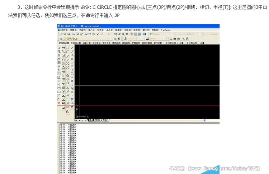The height and width of the screenshot is (174, 269).
Task: Click 出图比例 1:100 setting
Action: pos(175,43)
